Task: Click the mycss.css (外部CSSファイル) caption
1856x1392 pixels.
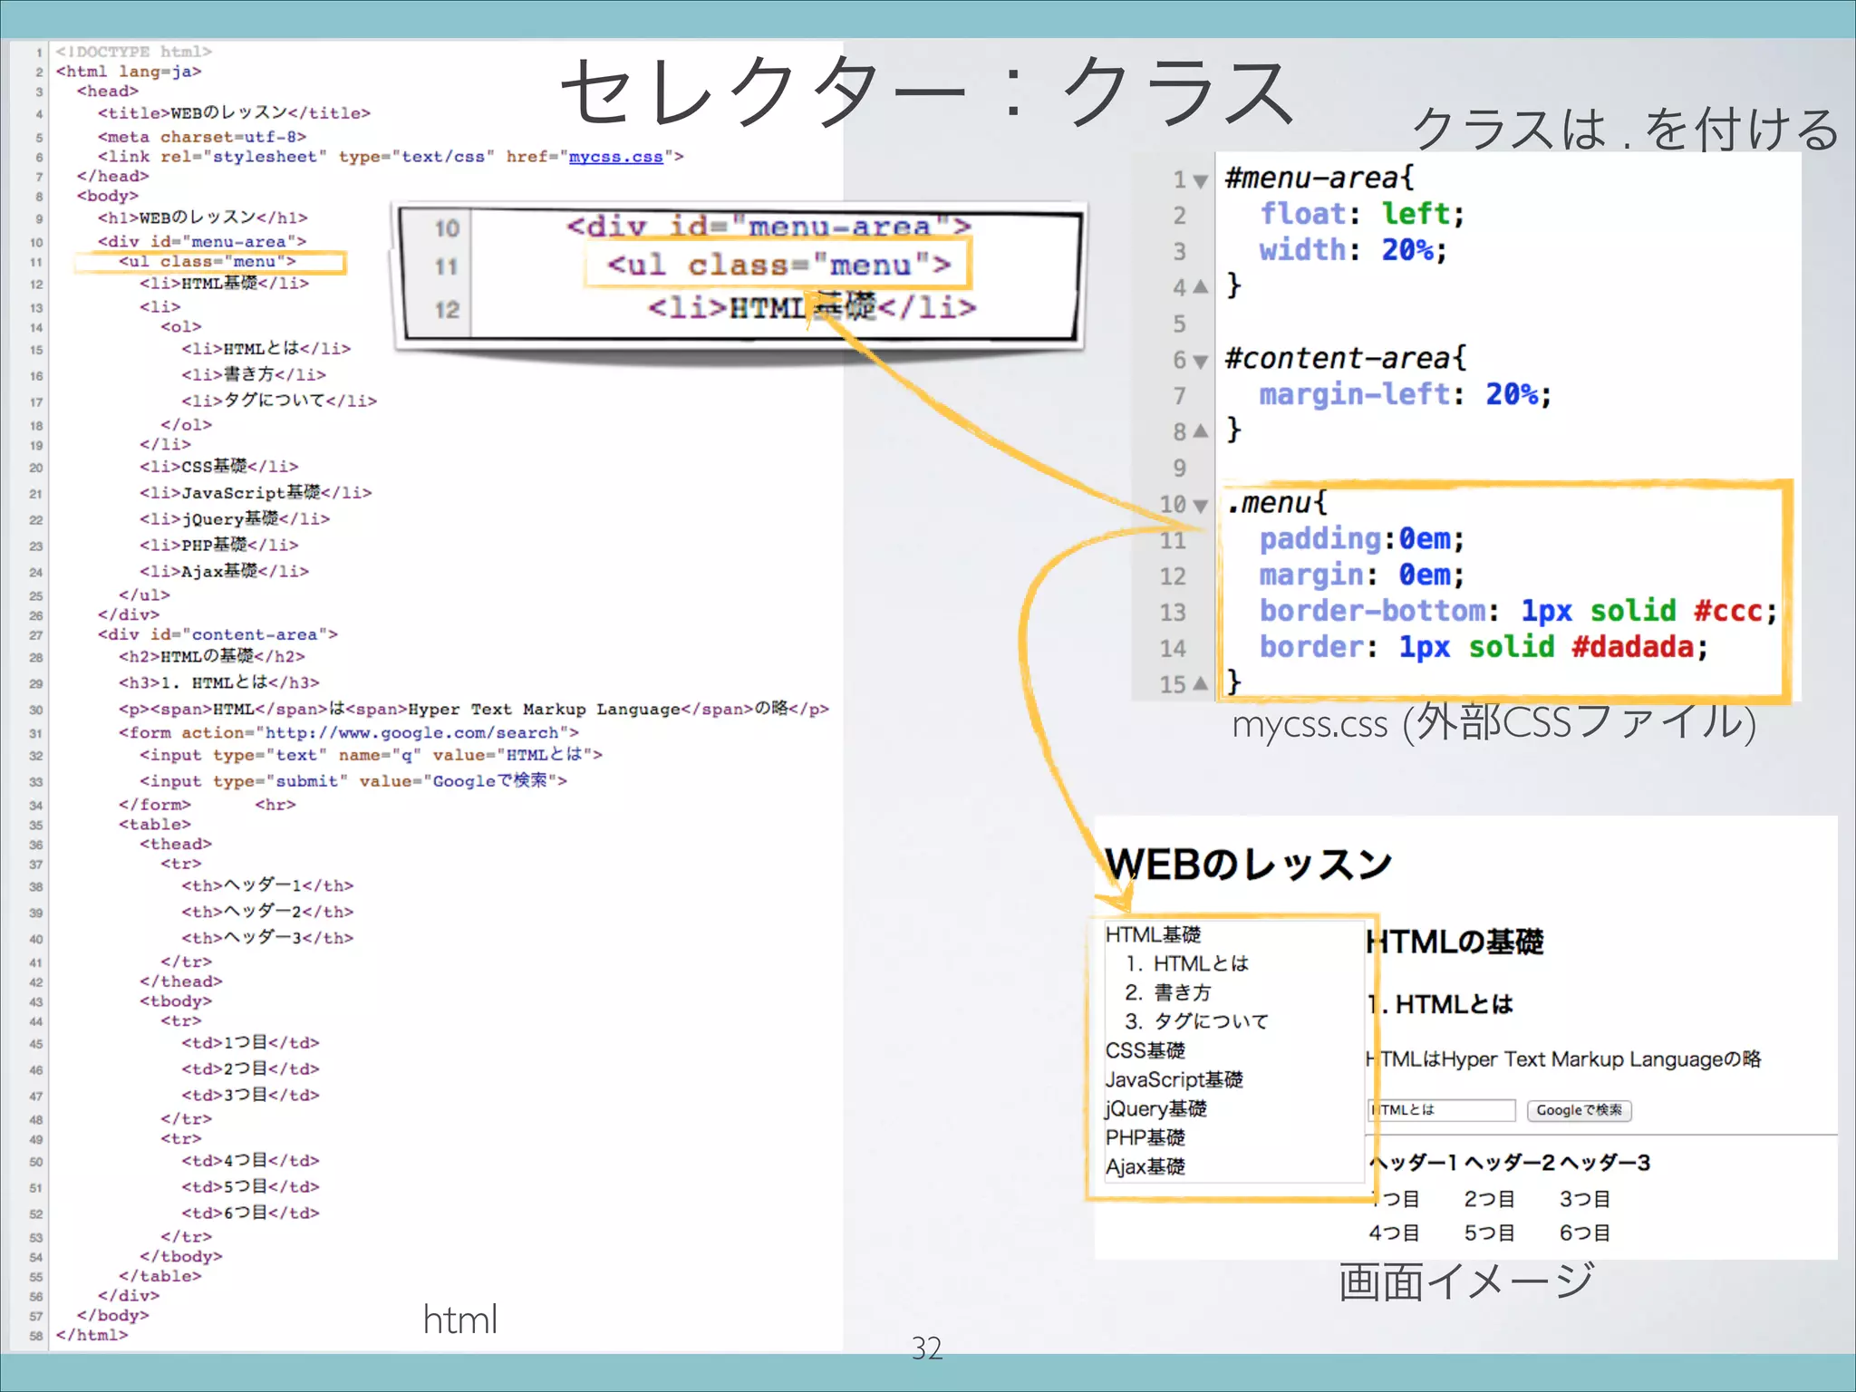Action: [1494, 723]
